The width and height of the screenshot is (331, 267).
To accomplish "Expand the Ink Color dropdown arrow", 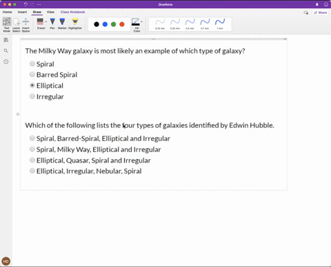I will click(141, 22).
